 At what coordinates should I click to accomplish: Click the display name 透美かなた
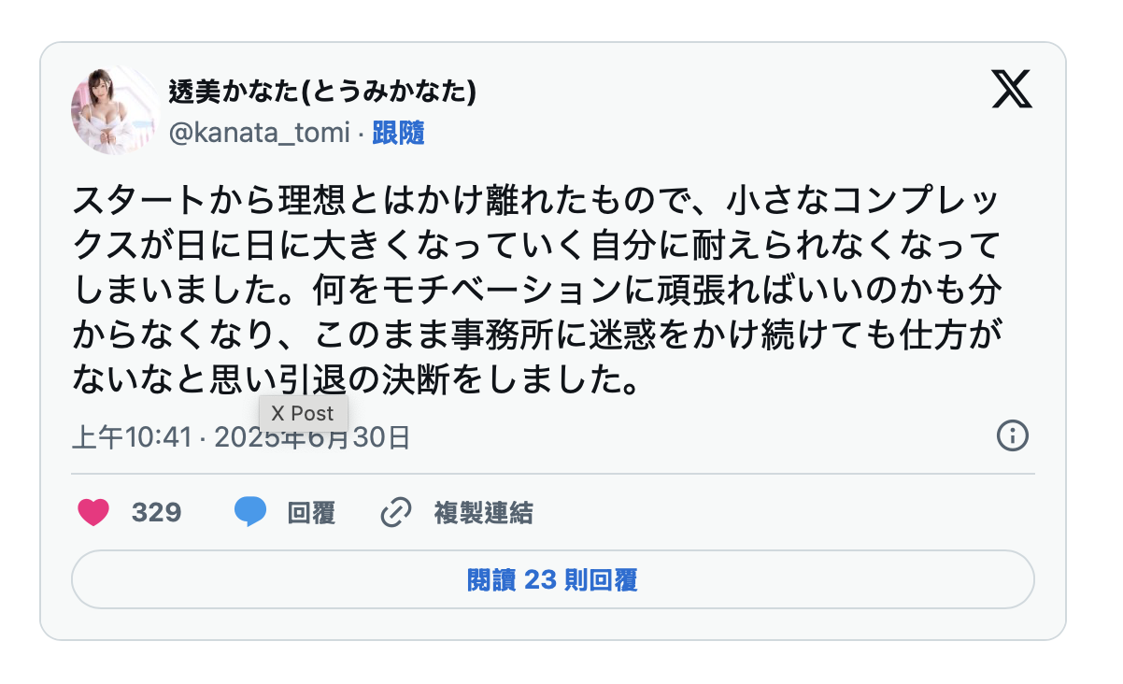click(x=235, y=92)
